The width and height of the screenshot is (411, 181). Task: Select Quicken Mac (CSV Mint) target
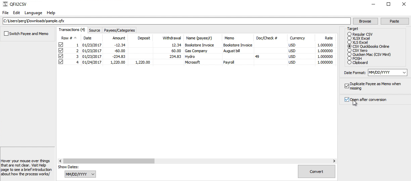tap(349, 55)
